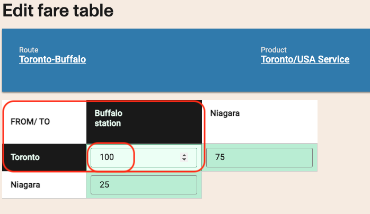Click the Niagara row header

pos(25,185)
